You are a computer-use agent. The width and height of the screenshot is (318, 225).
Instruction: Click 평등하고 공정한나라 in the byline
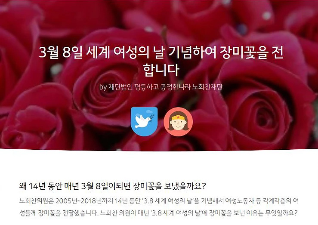point(163,87)
